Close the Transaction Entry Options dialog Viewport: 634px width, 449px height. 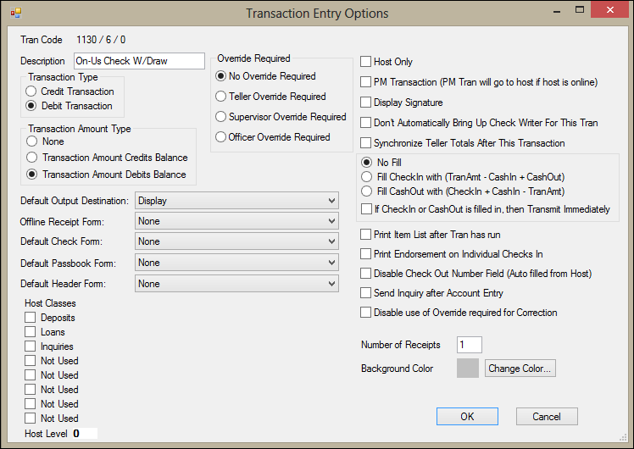(x=609, y=10)
